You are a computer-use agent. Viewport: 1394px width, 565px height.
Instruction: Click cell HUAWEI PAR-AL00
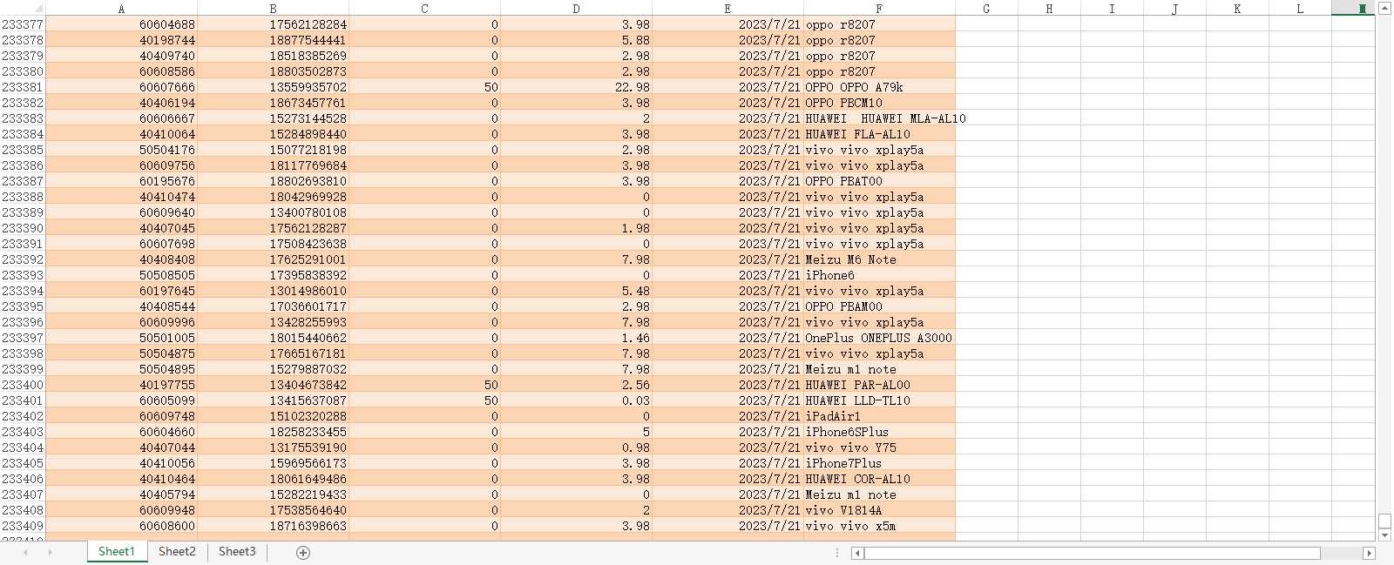point(879,385)
